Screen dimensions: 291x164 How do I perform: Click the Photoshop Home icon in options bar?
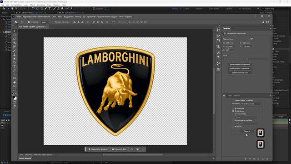pos(16,22)
